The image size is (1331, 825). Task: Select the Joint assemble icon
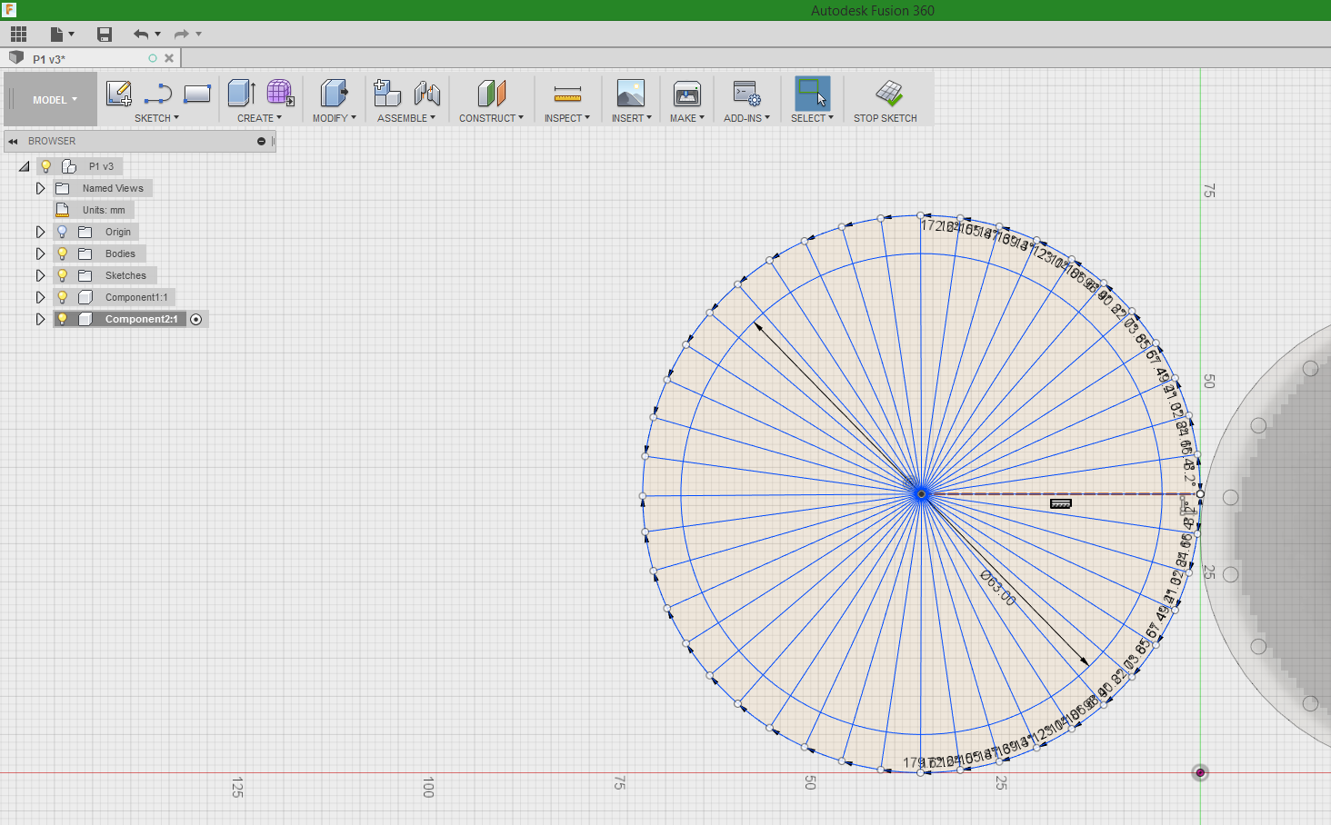(x=426, y=94)
